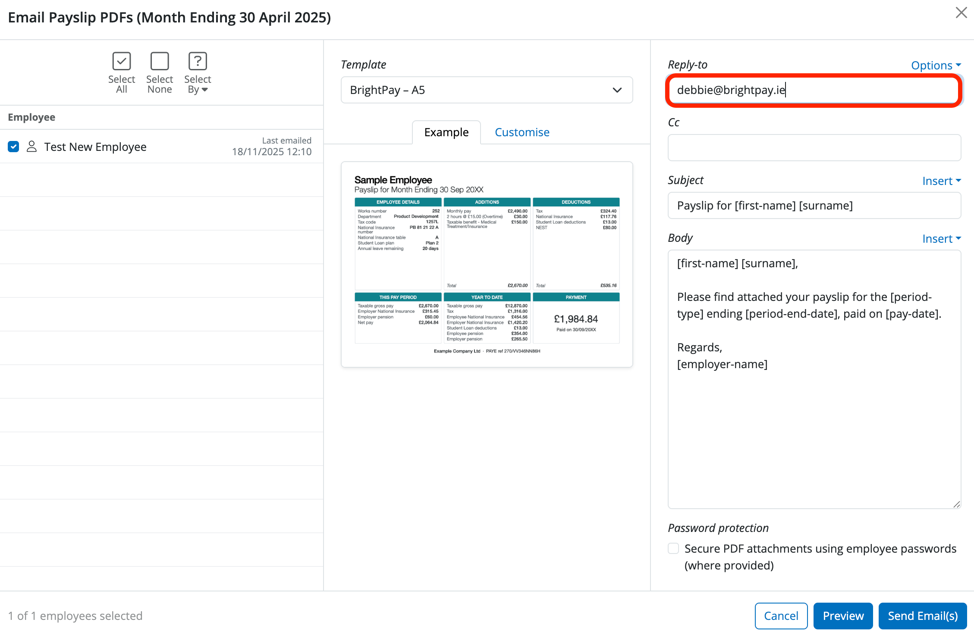Click the Send Email(s) button
The image size is (974, 638).
(923, 616)
